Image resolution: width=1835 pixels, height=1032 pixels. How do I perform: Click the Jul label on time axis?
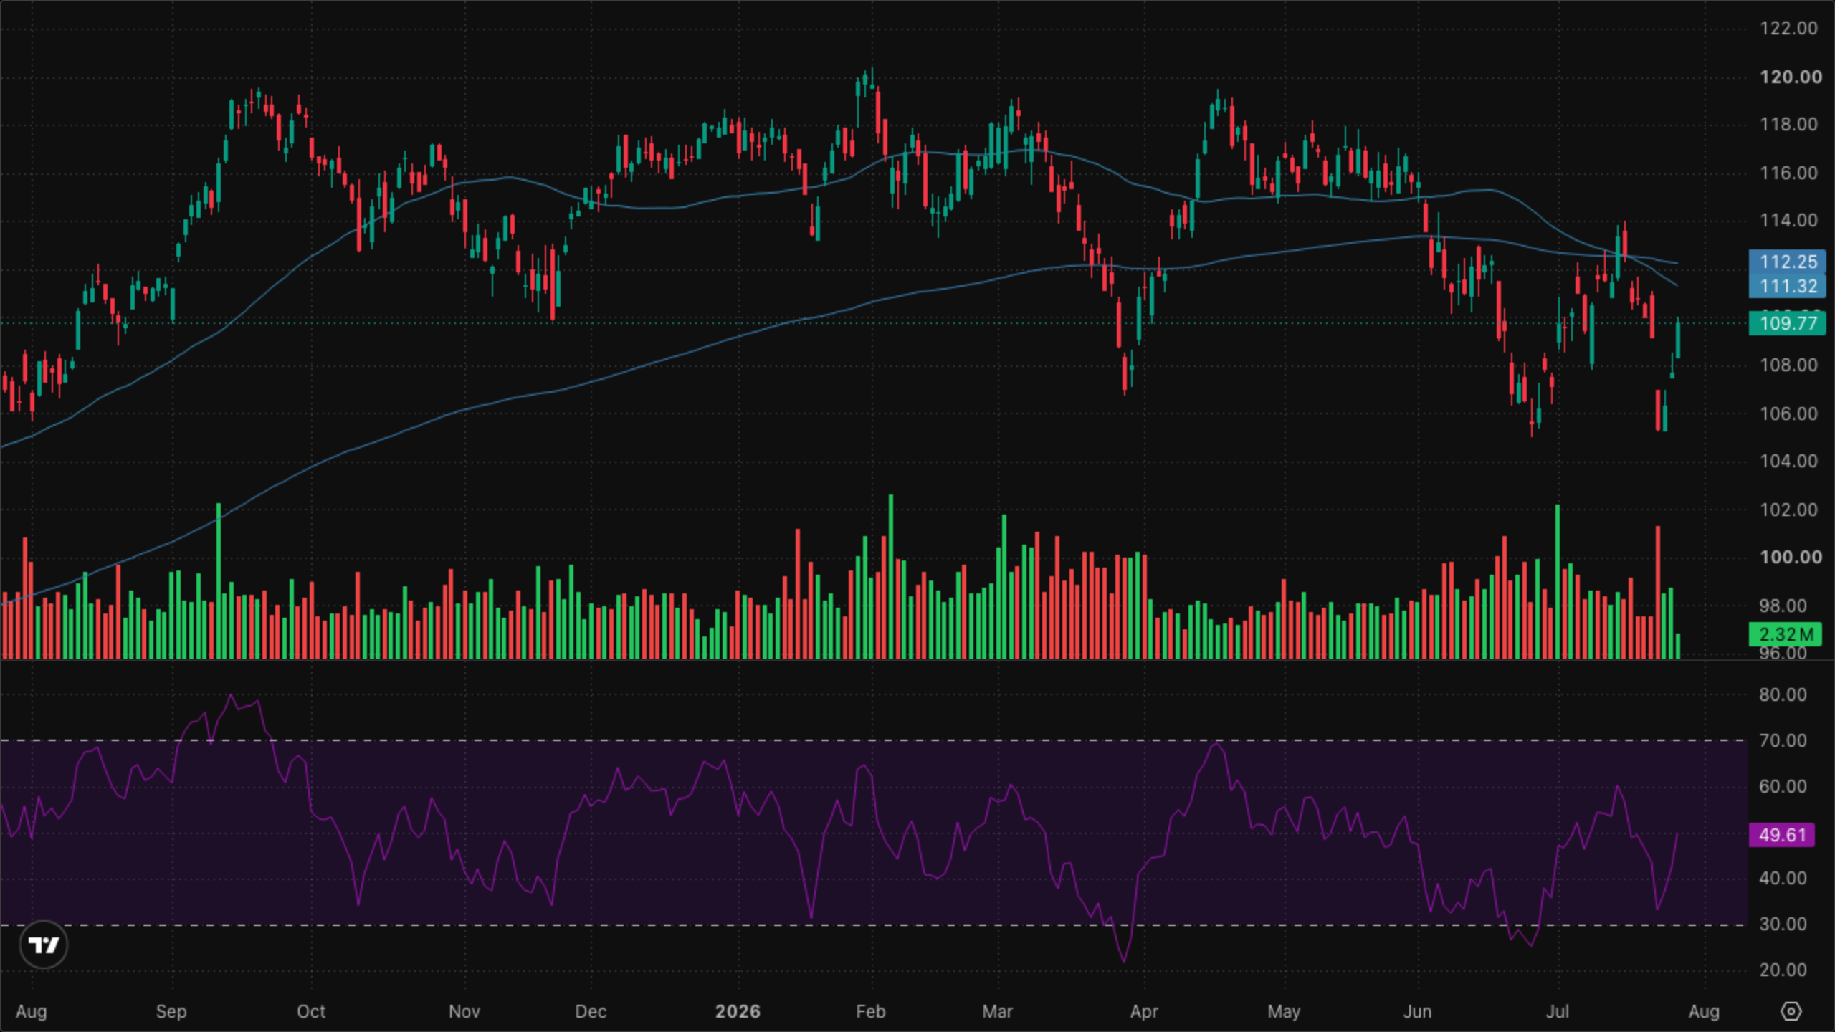pyautogui.click(x=1557, y=1011)
